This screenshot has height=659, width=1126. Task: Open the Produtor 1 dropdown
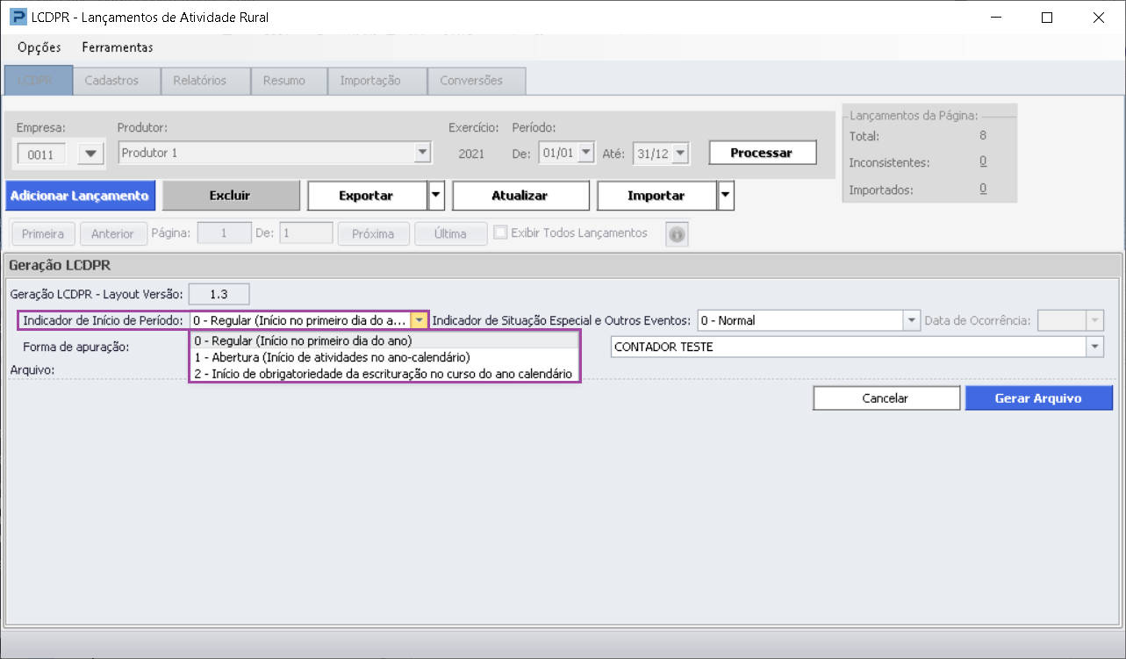click(x=423, y=153)
